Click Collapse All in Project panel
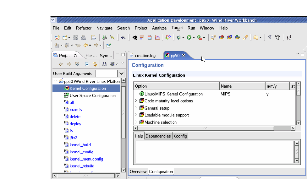The height and width of the screenshot is (179, 307). [x=87, y=64]
